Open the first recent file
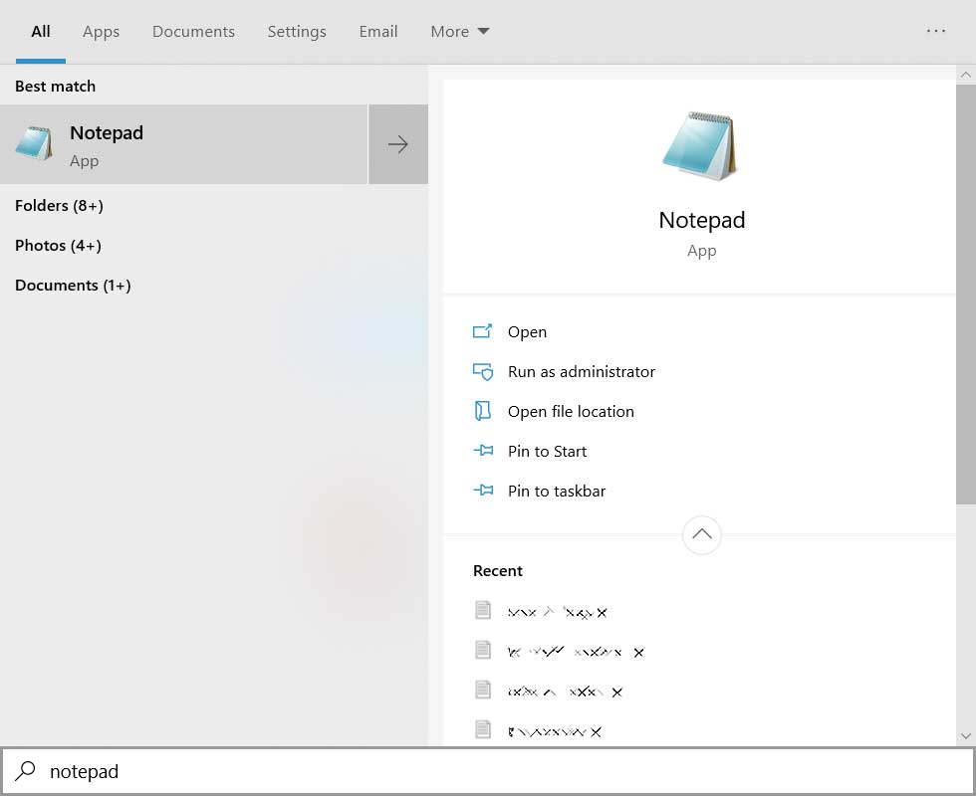 pos(557,613)
